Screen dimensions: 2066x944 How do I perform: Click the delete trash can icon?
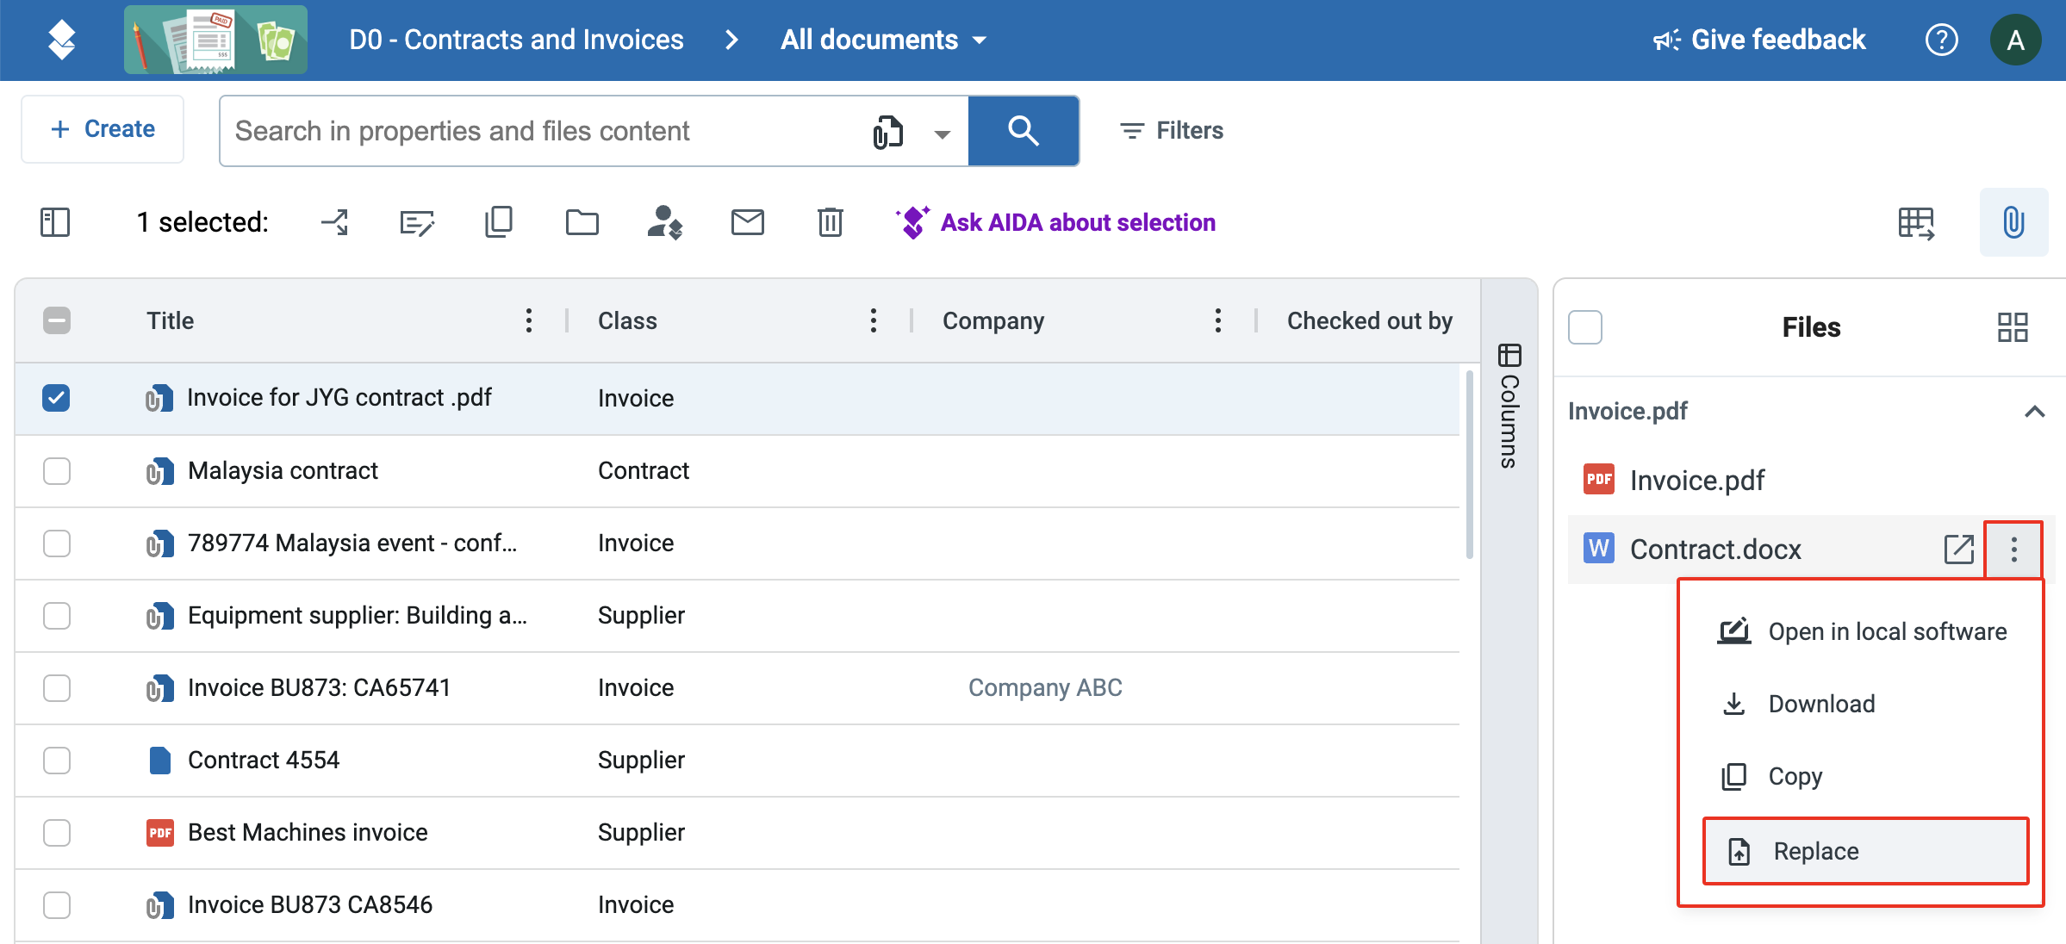(x=830, y=222)
